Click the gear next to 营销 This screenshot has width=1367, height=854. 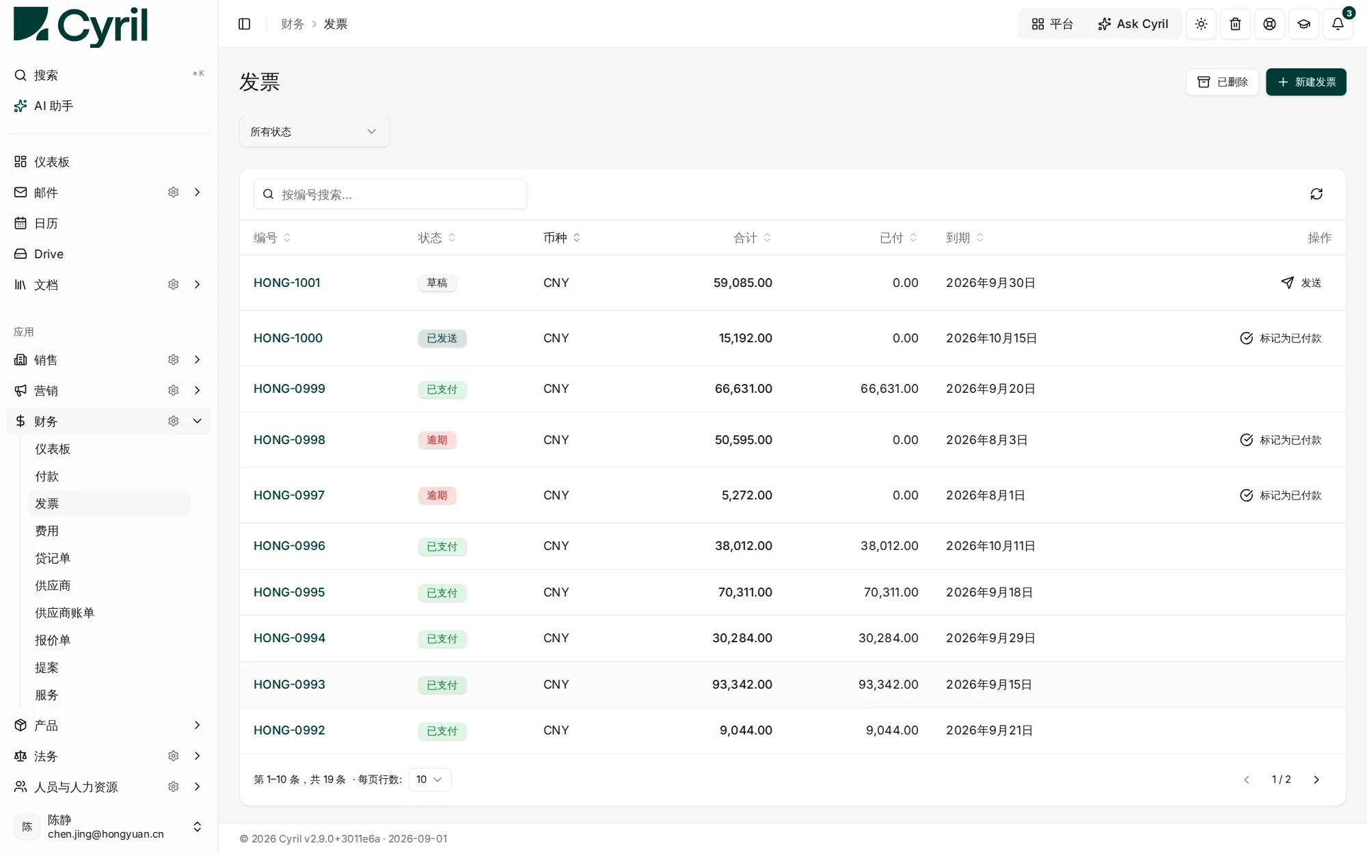point(174,391)
